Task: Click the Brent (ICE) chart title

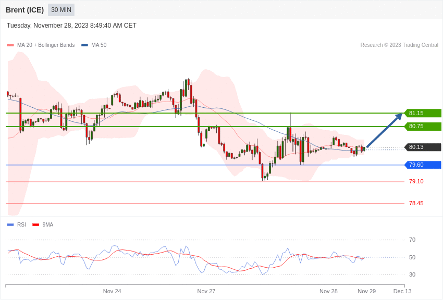Action: click(x=25, y=10)
